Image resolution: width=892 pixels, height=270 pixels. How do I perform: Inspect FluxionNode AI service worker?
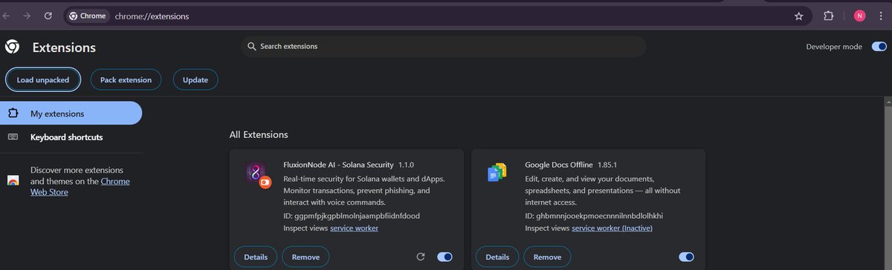pyautogui.click(x=354, y=228)
